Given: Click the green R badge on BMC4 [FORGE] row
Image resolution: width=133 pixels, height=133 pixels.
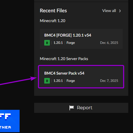Looking at the screenshot, I should click(x=47, y=43).
